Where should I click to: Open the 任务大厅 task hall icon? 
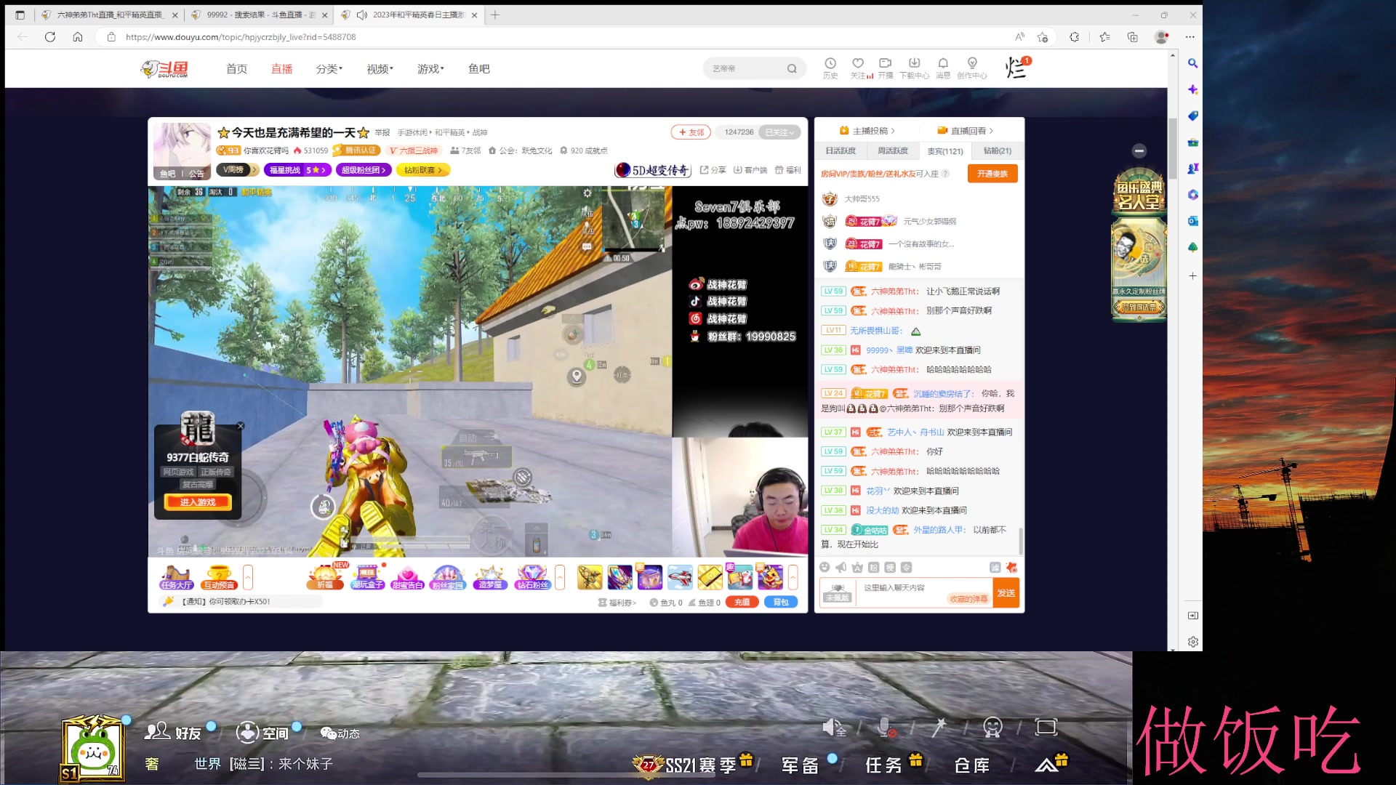tap(176, 577)
